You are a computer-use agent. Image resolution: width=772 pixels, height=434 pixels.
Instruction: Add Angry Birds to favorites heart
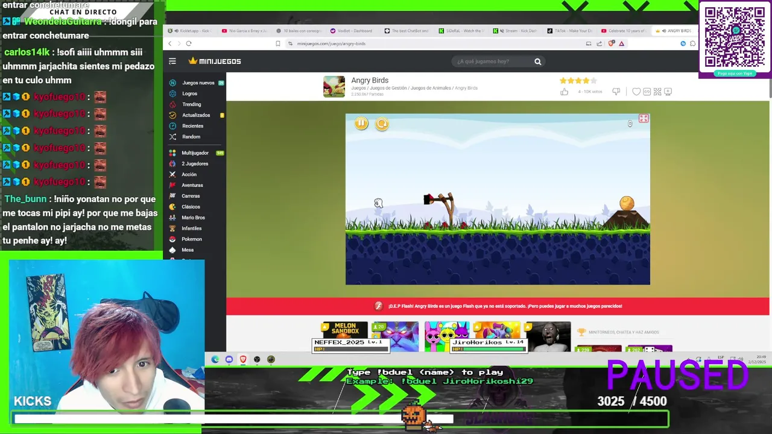[x=636, y=92]
